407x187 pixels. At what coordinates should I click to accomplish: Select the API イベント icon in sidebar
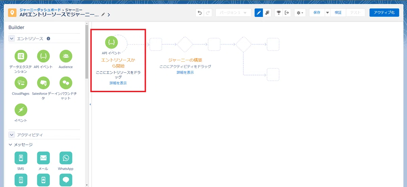(x=43, y=56)
